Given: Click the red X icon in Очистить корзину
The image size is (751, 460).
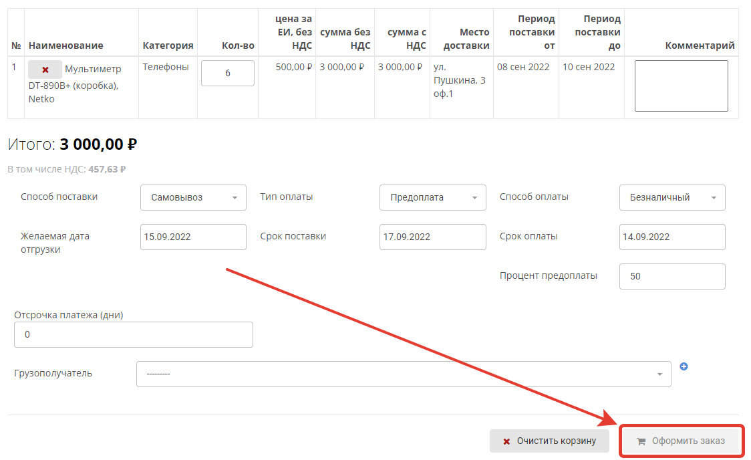Looking at the screenshot, I should pos(506,442).
